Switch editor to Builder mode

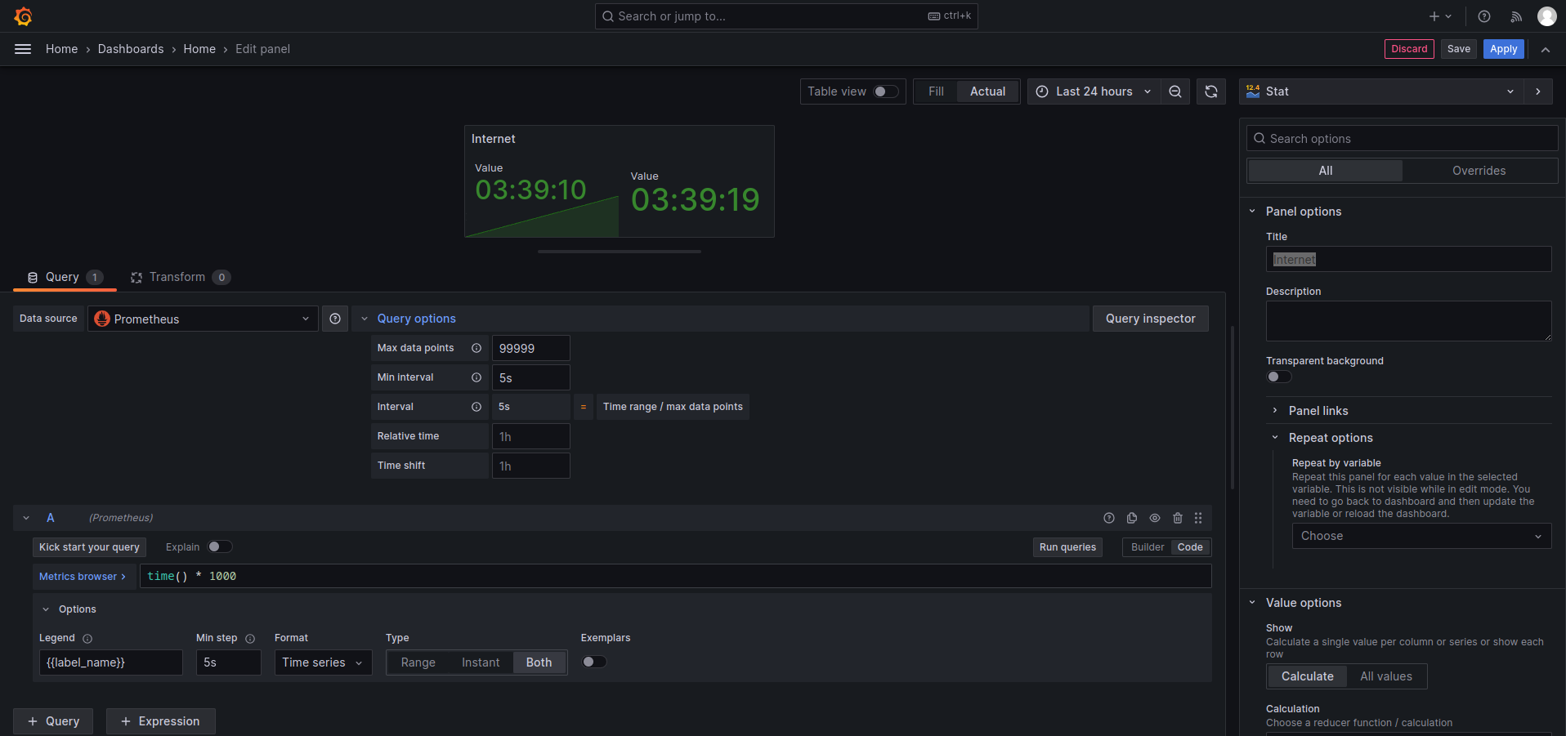coord(1148,547)
